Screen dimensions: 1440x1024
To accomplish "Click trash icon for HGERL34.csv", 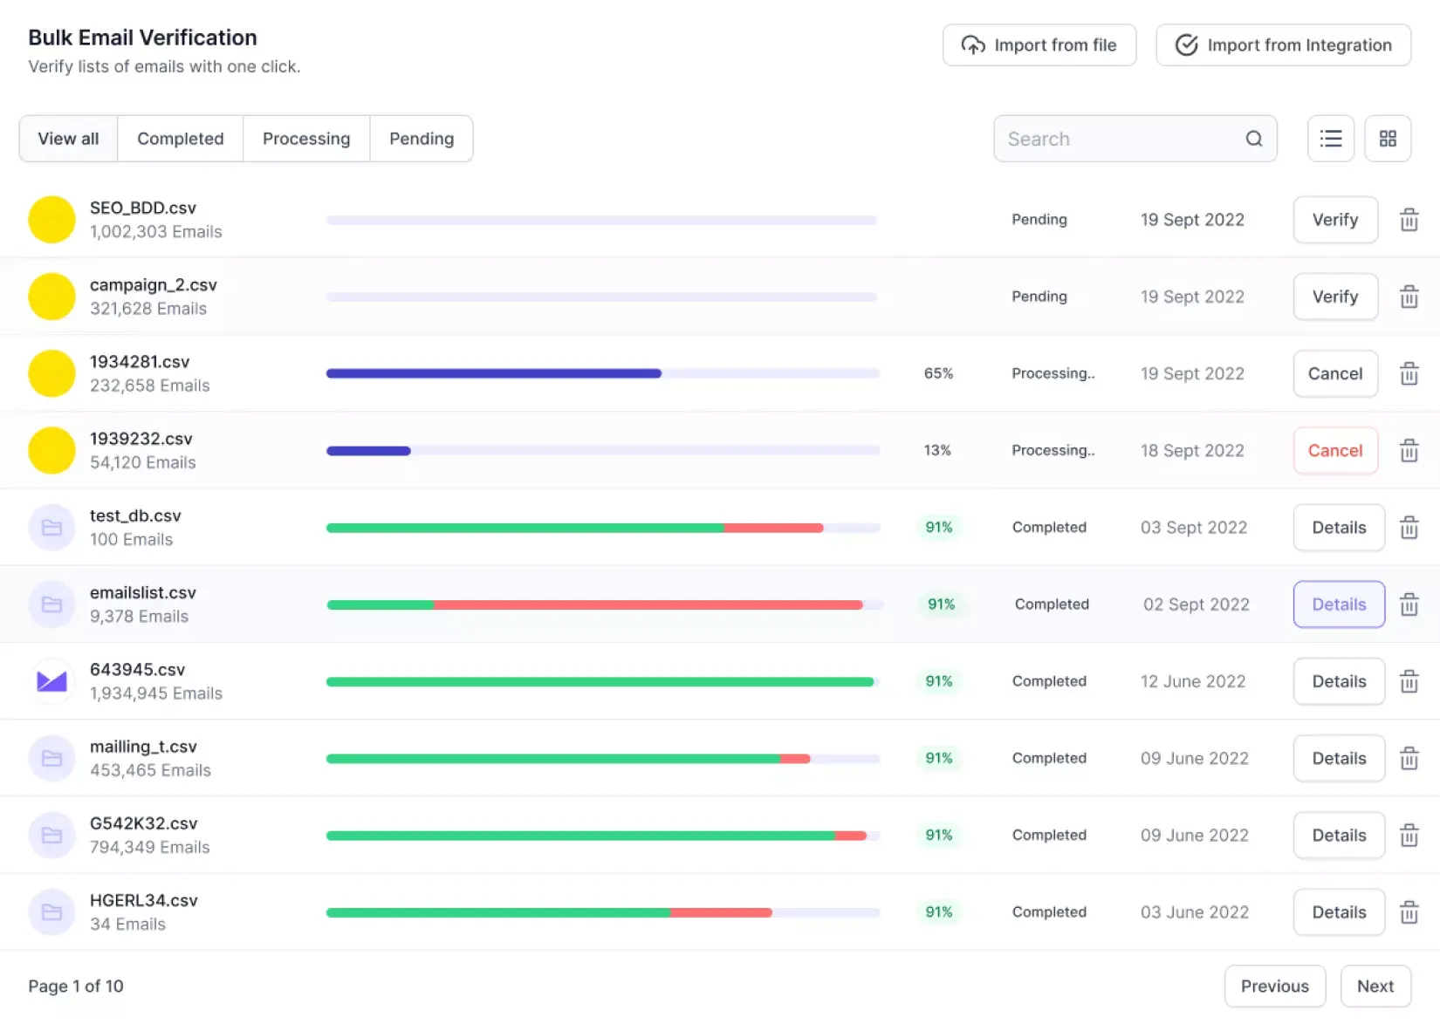I will click(1409, 912).
